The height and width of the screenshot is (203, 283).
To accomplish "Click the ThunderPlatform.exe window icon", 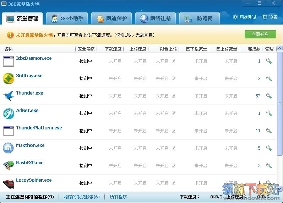I will point(9,131).
